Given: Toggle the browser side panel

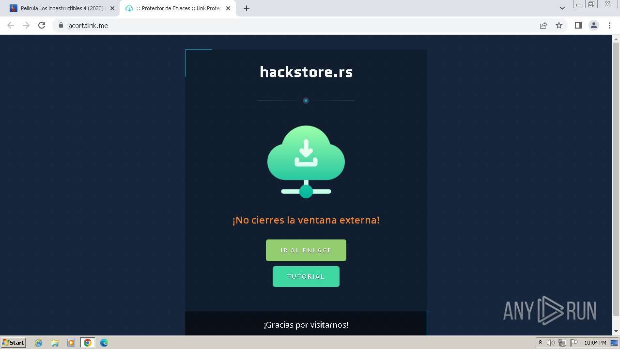Looking at the screenshot, I should tap(578, 25).
